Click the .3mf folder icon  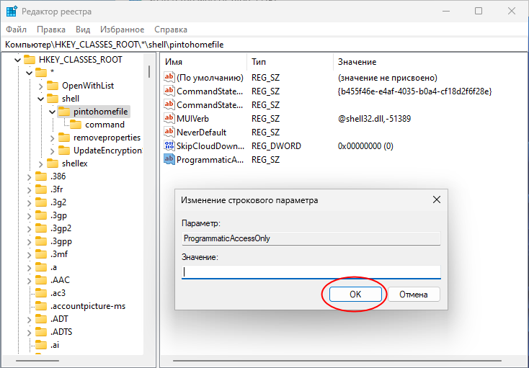pos(41,254)
